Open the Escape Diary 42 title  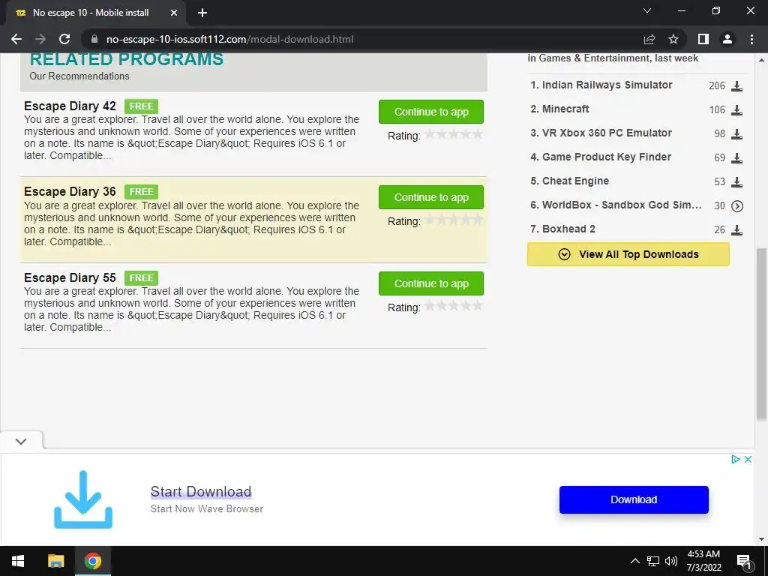[70, 106]
